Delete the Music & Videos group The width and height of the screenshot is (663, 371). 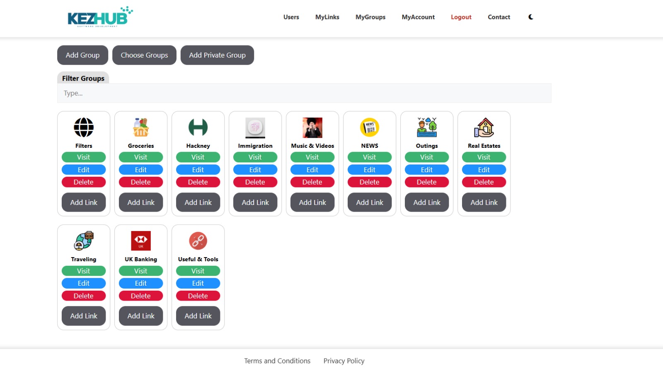click(312, 182)
